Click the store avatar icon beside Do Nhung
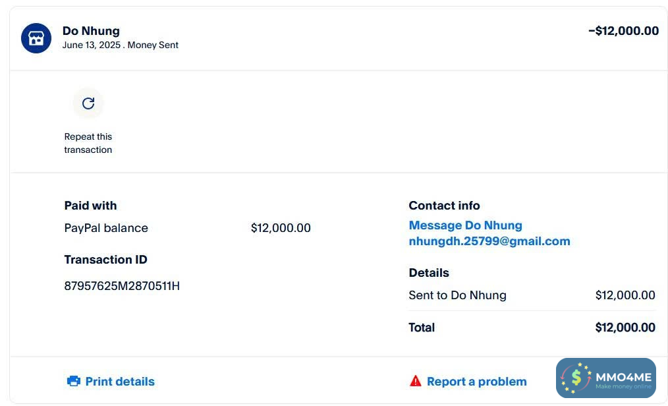Screen dimensions: 668x406 (36, 38)
